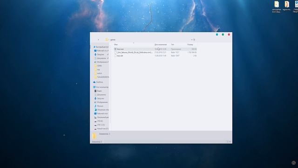The image size is (298, 168).
Task: Open Музыка under This PC
Action: pyautogui.click(x=99, y=106)
